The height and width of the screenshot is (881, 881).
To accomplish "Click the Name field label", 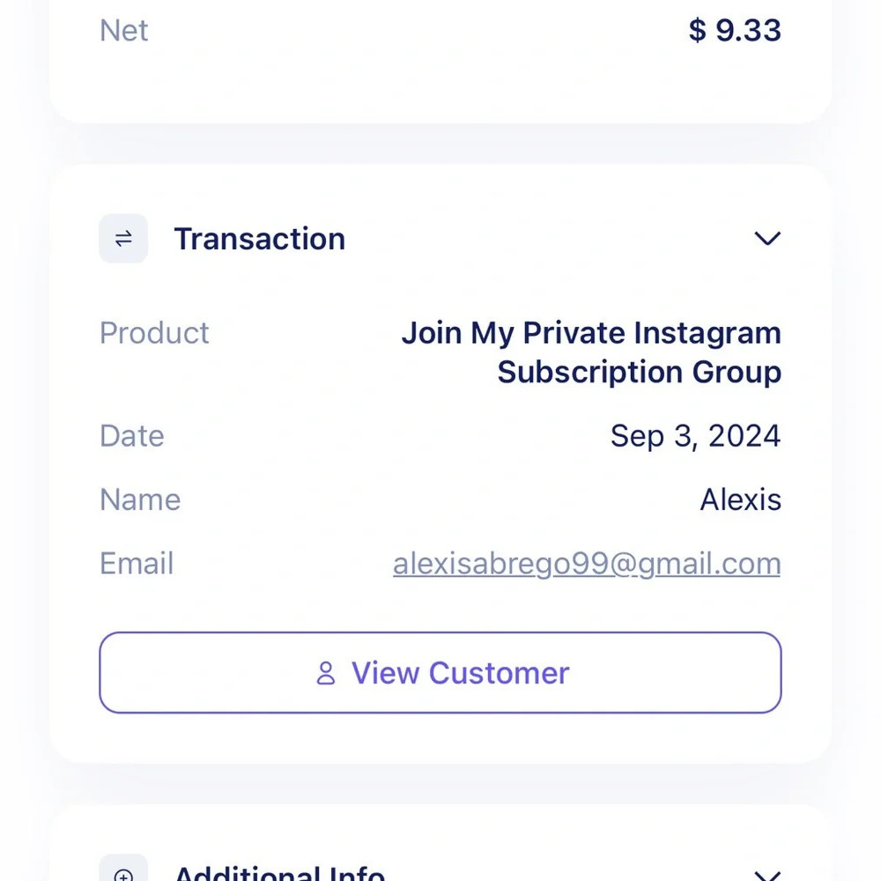I will 140,500.
